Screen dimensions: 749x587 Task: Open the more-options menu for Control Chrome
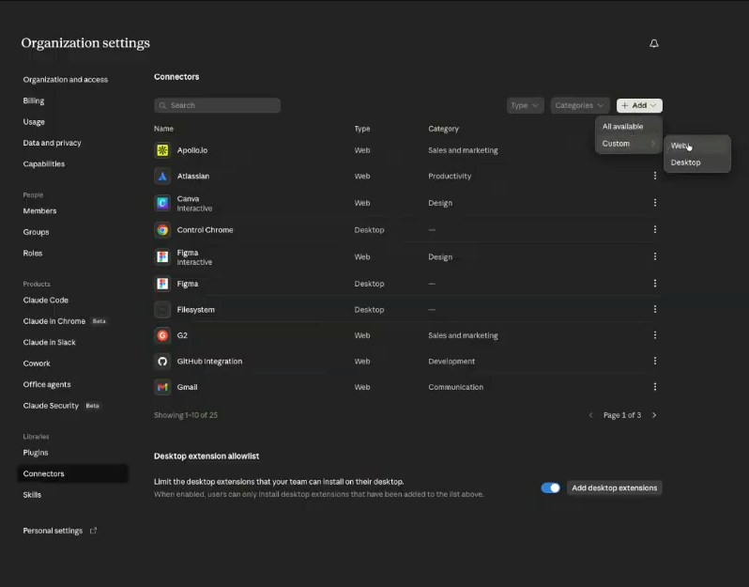point(655,229)
